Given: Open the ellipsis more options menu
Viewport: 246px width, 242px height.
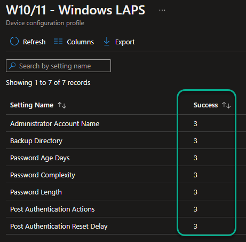Looking at the screenshot, I should click(162, 10).
